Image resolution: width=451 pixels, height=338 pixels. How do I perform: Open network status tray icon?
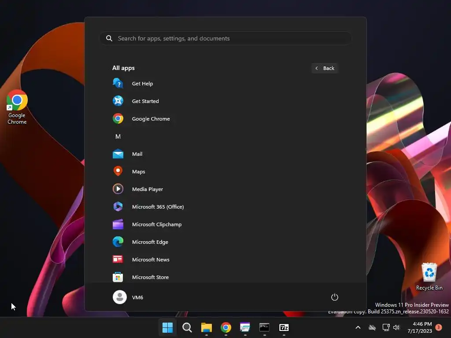[386, 327]
